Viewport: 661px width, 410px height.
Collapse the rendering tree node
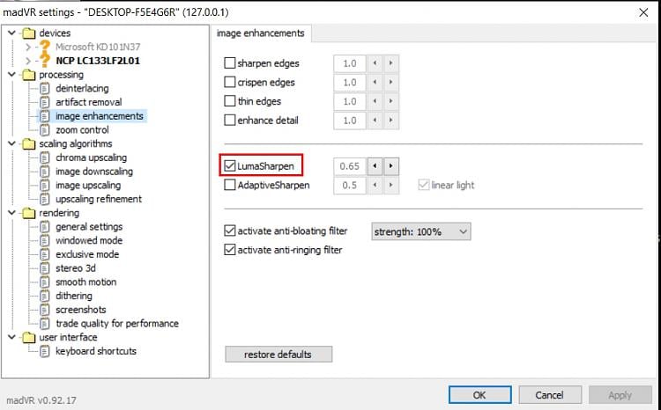tap(11, 213)
